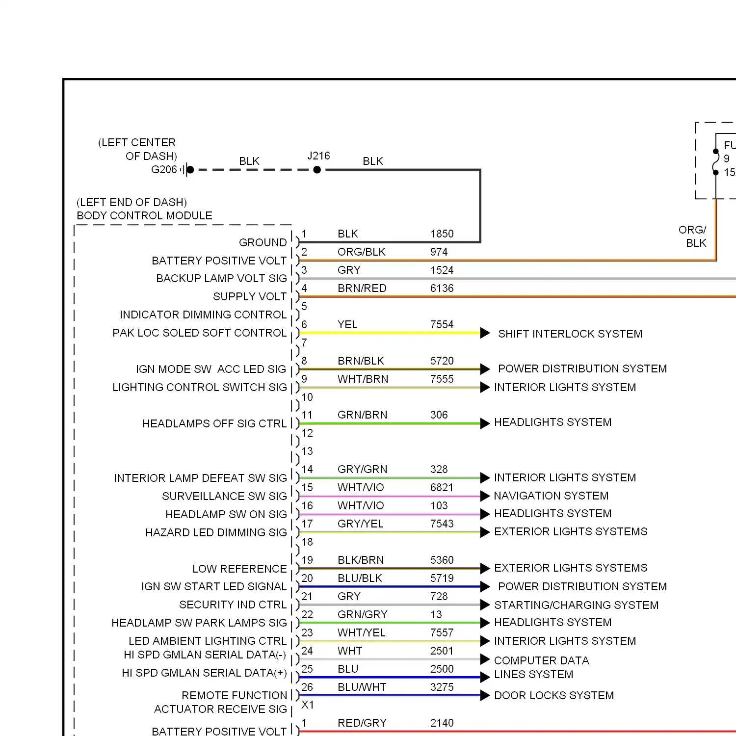Click circuit number 974
This screenshot has width=736, height=736.
(439, 252)
